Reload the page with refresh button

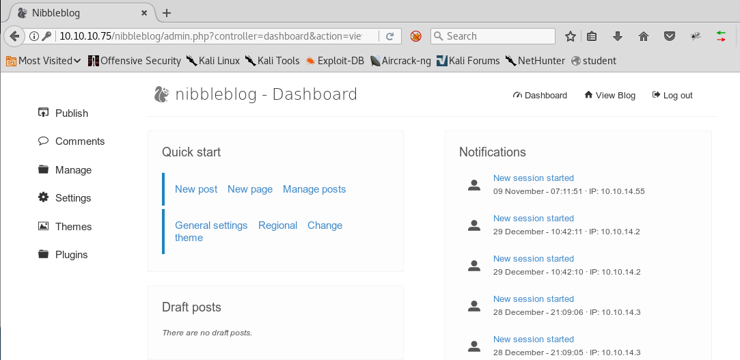[x=389, y=36]
